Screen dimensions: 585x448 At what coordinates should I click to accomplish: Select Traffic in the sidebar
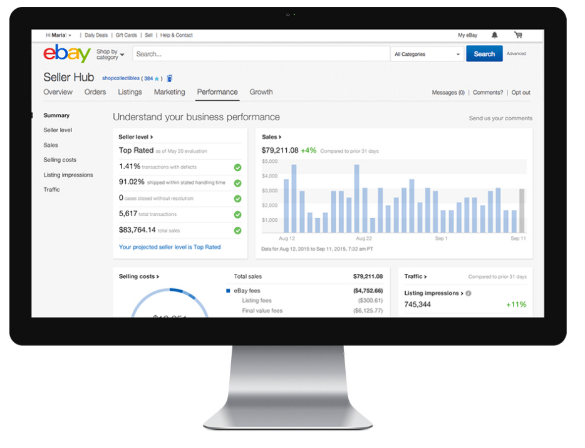tap(51, 190)
